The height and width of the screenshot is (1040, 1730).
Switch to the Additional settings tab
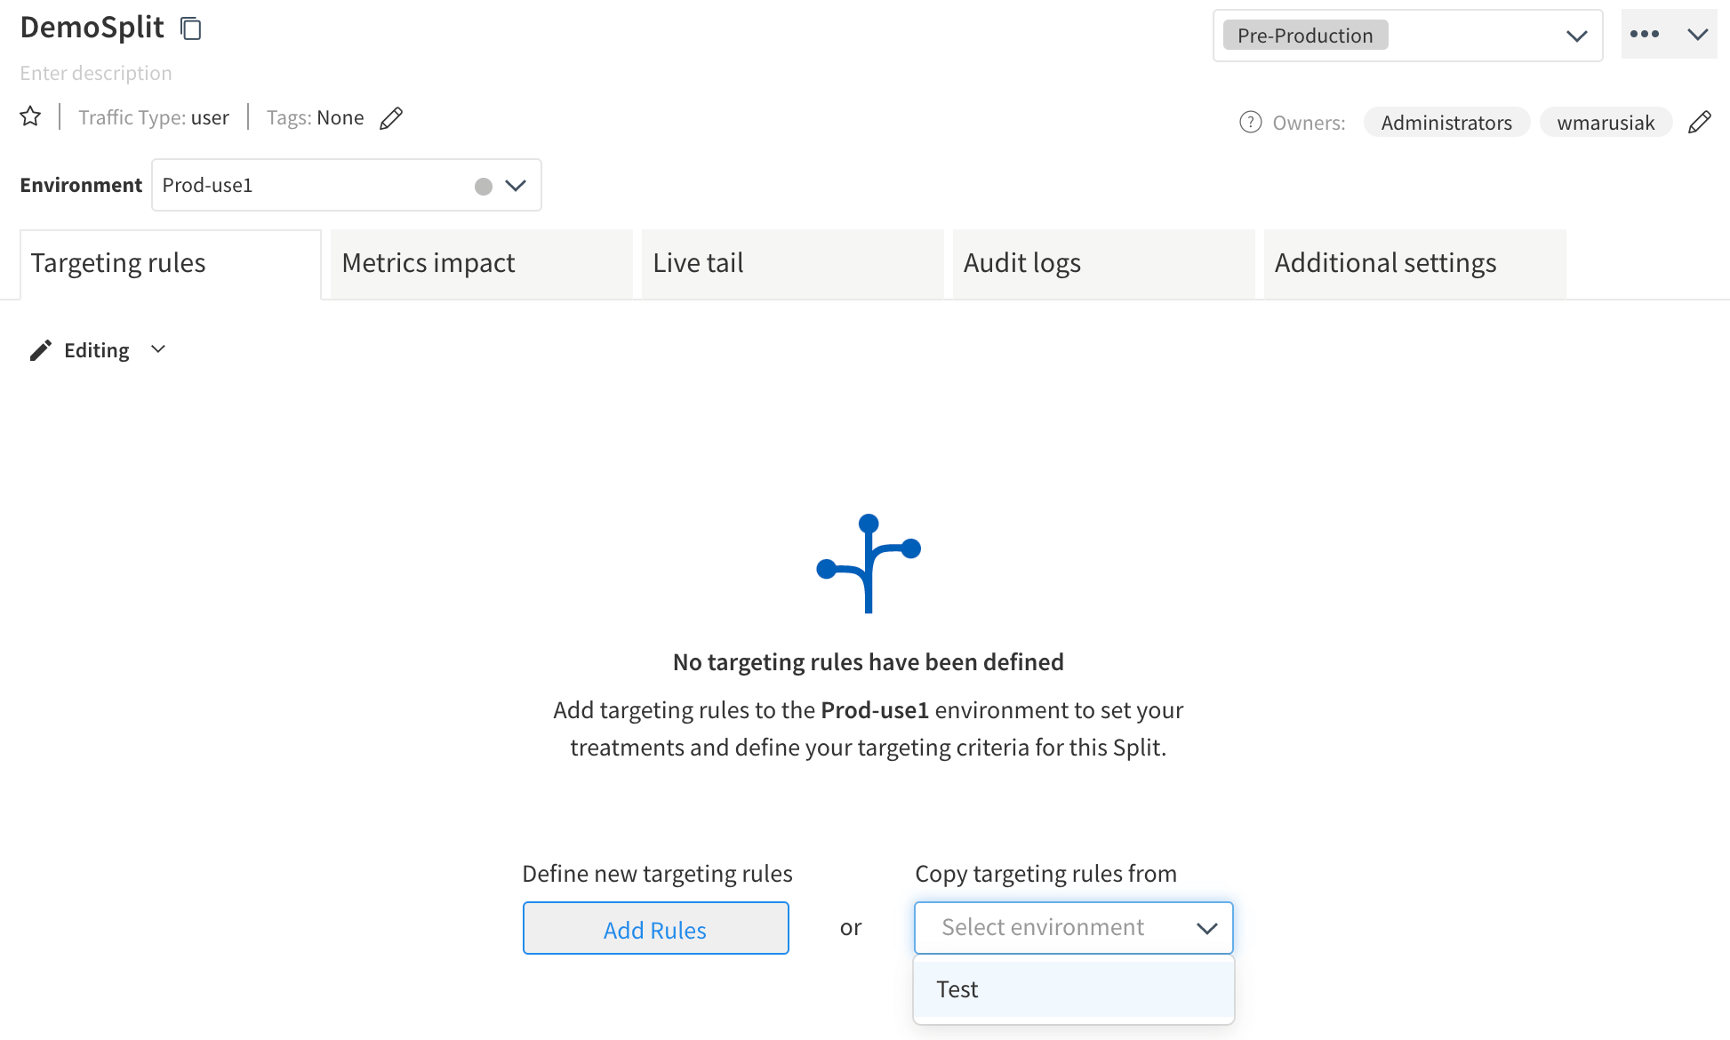(1385, 263)
